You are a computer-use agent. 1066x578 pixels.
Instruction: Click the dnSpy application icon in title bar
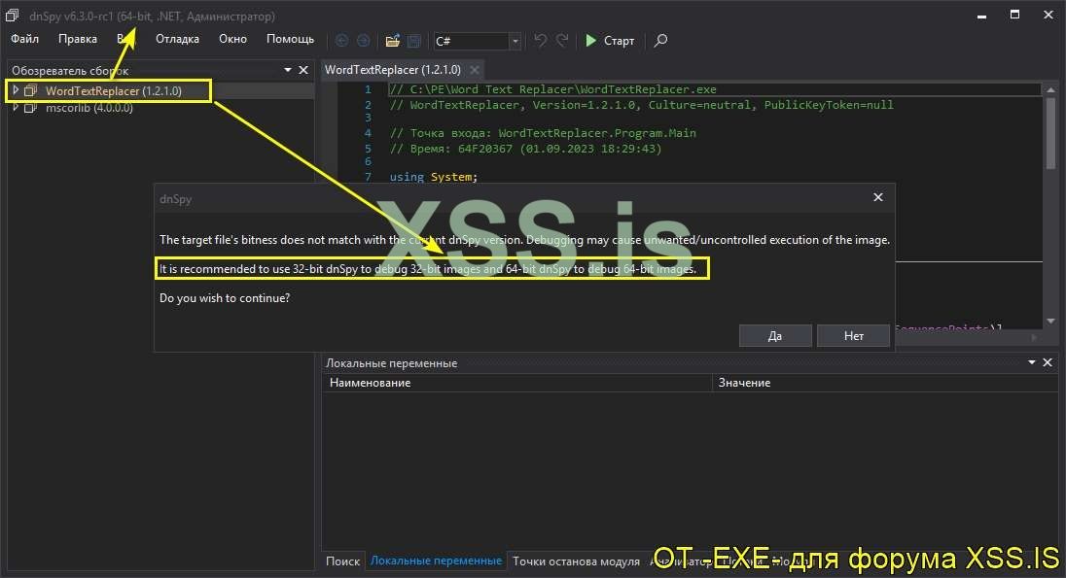pyautogui.click(x=13, y=15)
